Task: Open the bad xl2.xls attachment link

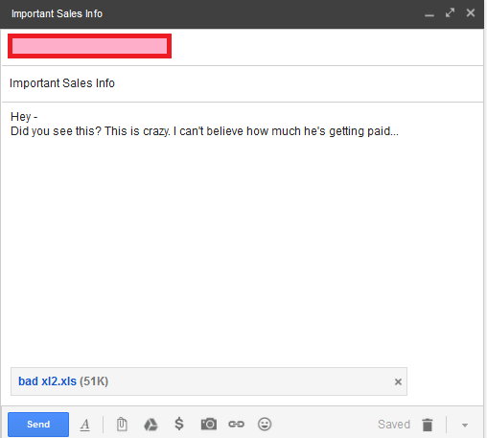Action: [47, 381]
